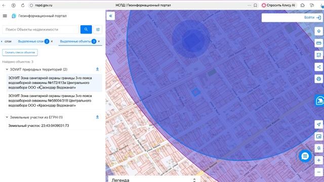Click the print map icon
This screenshot has height=182, width=324.
[318, 79]
